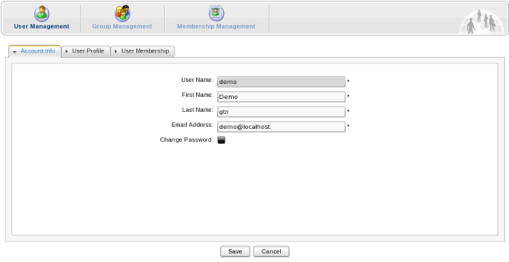Viewport: 509px width, 262px height.
Task: Collapse arrow on Account Info tab
Action: [x=14, y=52]
